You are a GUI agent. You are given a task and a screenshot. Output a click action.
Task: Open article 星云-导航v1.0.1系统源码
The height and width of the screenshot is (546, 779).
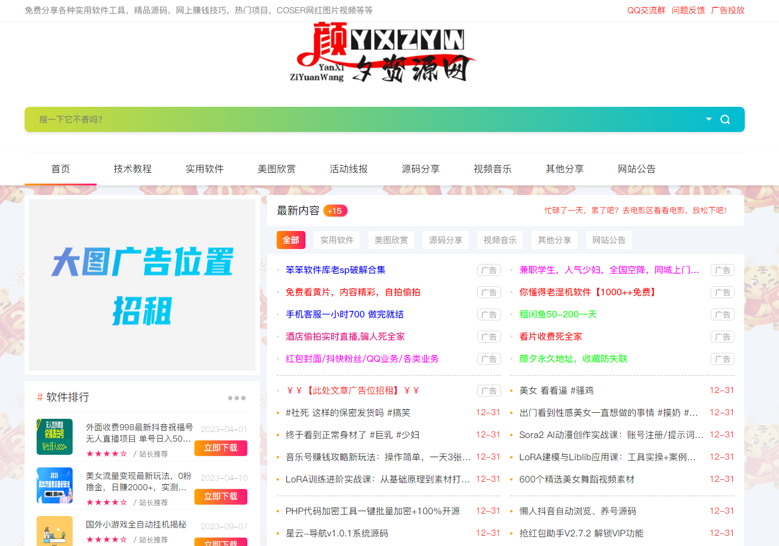pos(338,532)
